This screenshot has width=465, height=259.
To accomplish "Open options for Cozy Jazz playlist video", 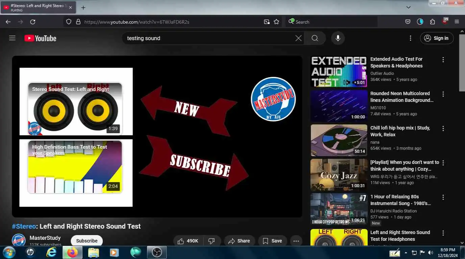I will pos(443,163).
